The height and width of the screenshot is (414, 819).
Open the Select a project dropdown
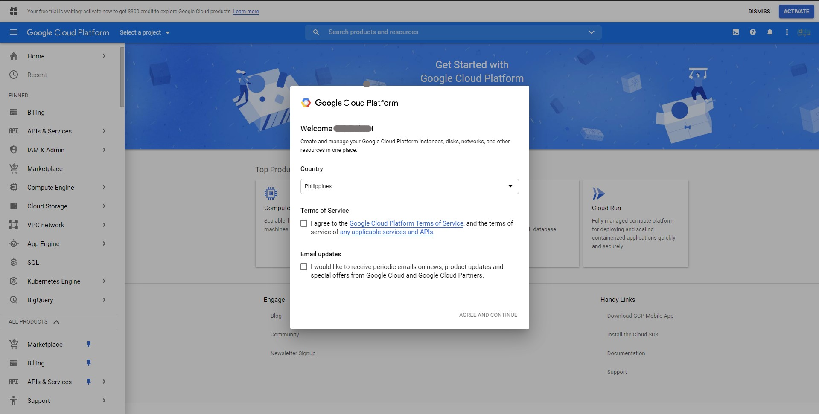point(145,32)
